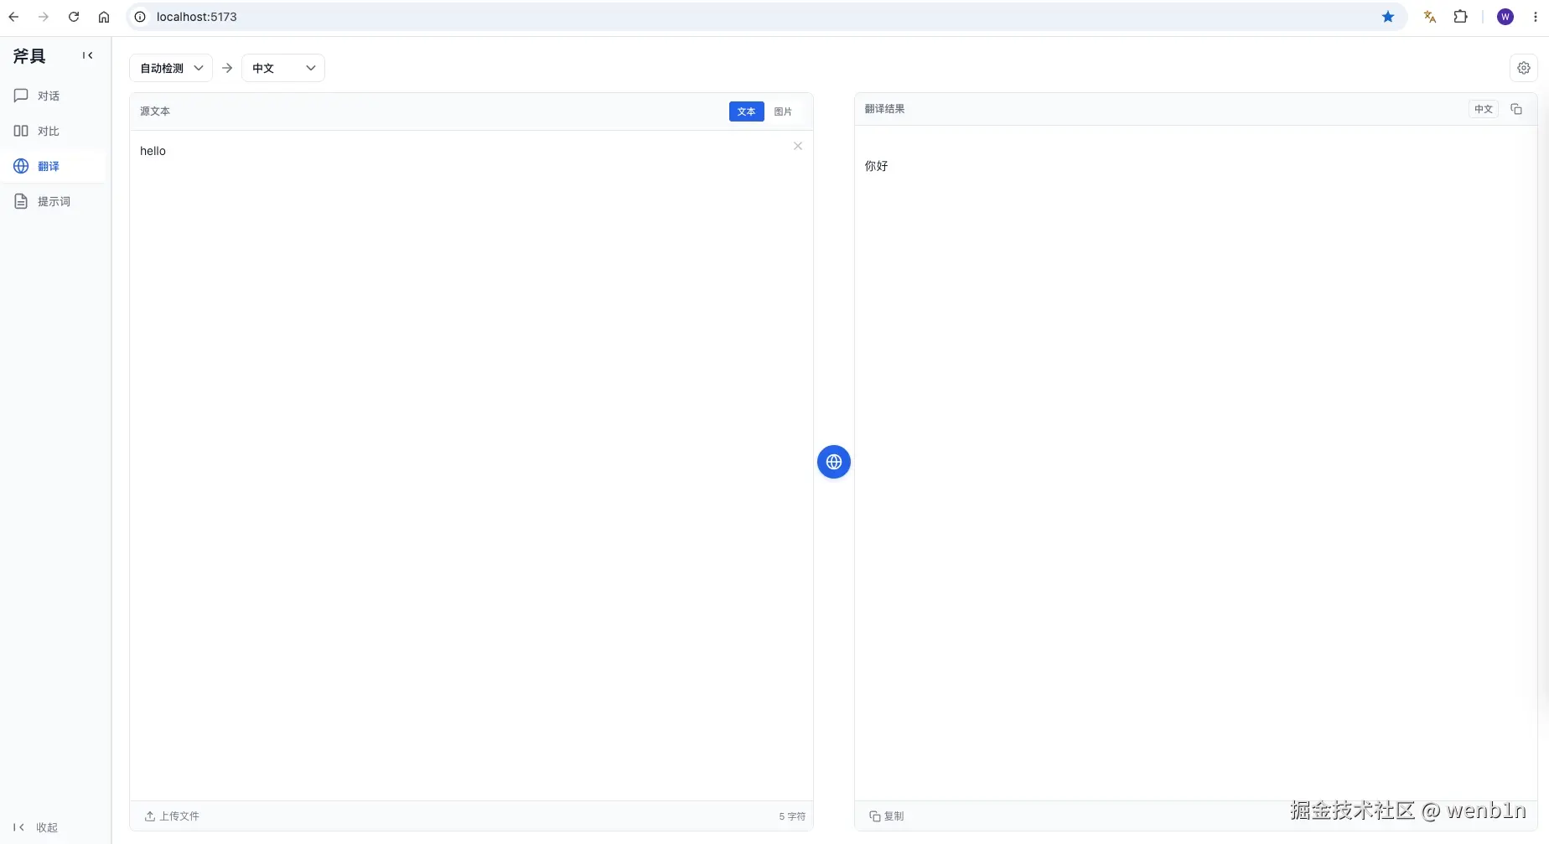This screenshot has width=1549, height=844.
Task: Click the 源文本 panel title
Action: click(155, 111)
